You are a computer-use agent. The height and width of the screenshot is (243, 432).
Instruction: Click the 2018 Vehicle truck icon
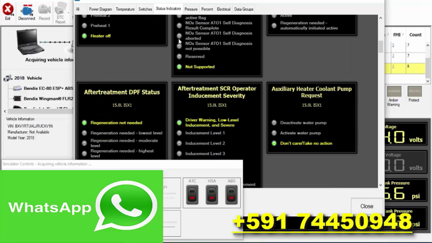coord(8,78)
